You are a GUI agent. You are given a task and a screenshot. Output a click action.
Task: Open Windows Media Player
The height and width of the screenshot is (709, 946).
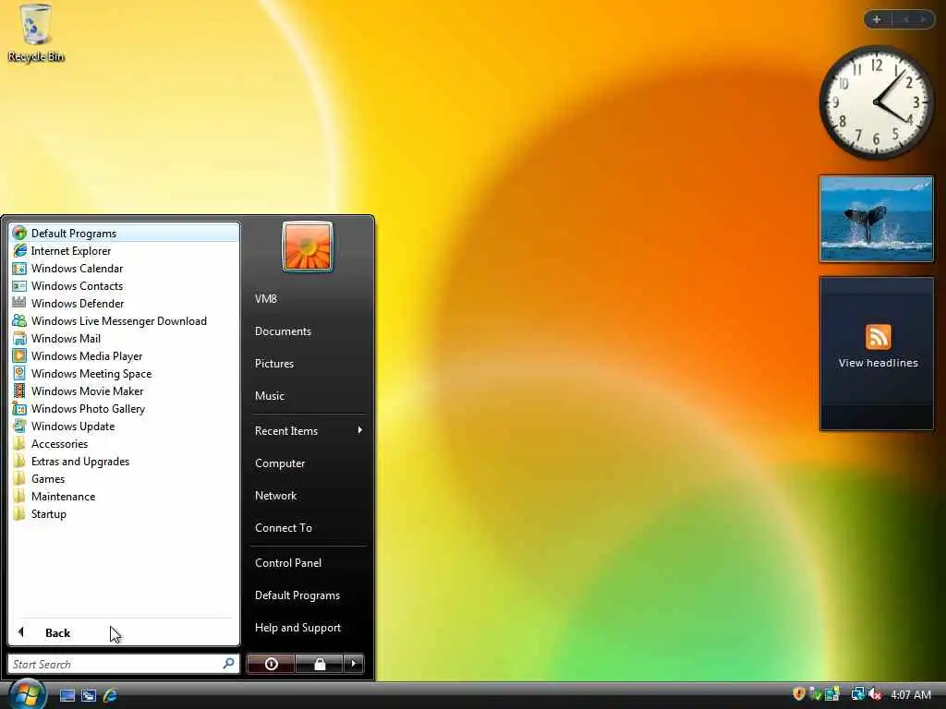coord(124,355)
